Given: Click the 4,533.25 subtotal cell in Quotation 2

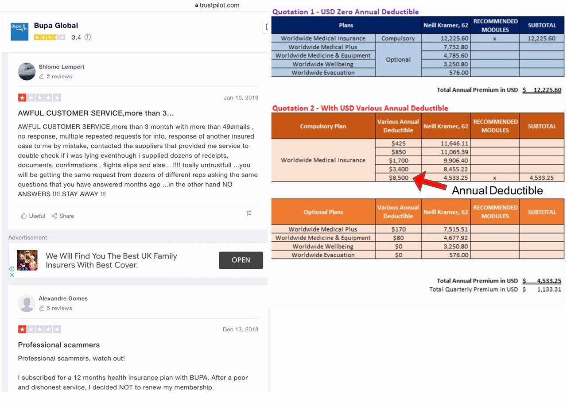Looking at the screenshot, I should coord(542,178).
